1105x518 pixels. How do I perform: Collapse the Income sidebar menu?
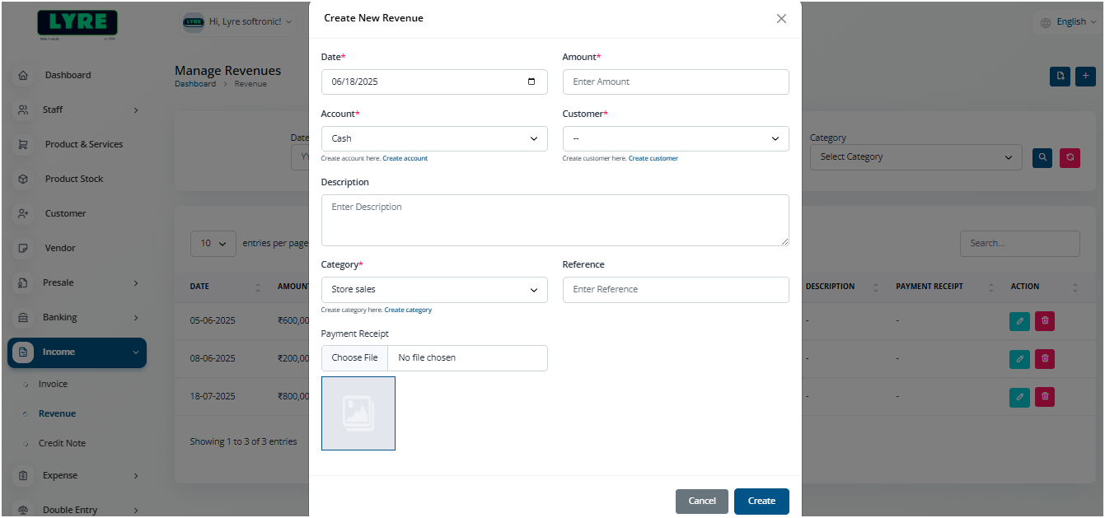click(77, 352)
